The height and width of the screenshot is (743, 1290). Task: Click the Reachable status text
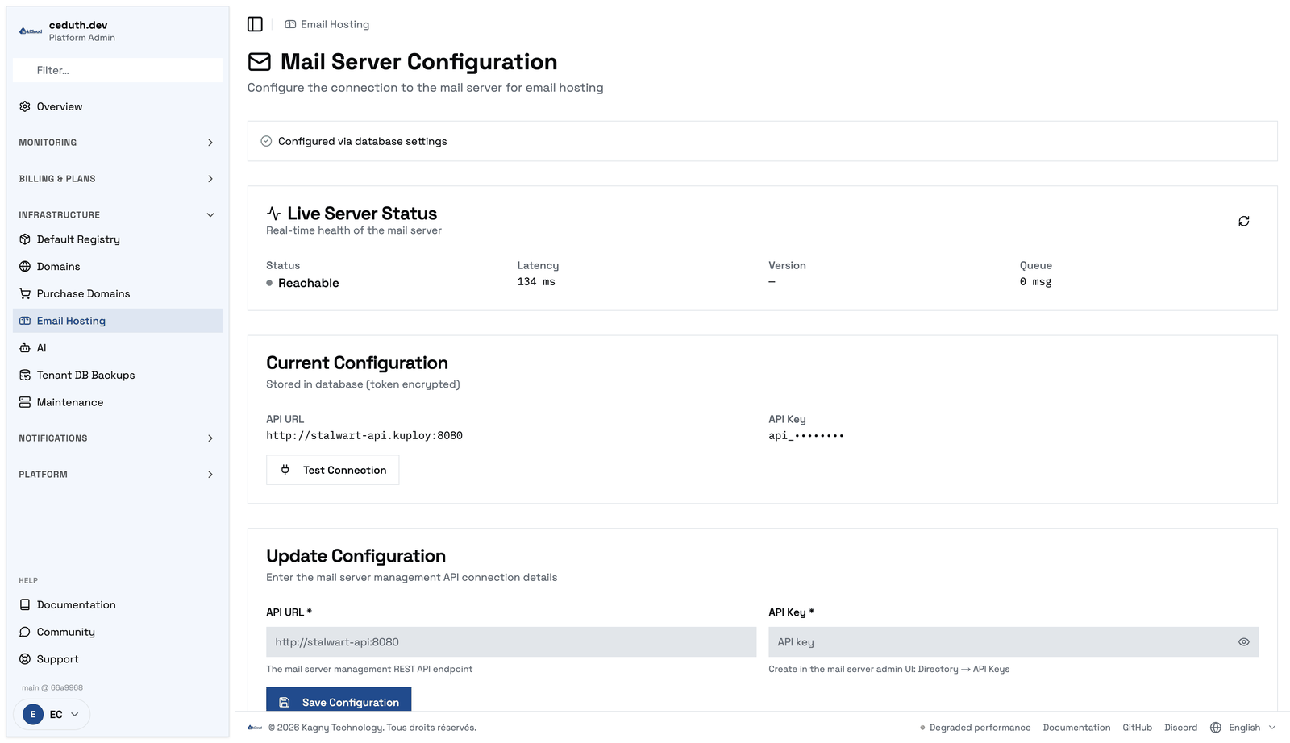(309, 283)
